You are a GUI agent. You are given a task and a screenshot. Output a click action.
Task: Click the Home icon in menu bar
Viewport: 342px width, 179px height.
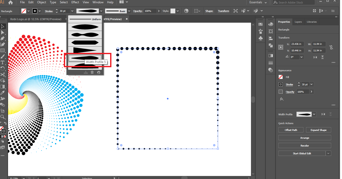coord(10,2)
